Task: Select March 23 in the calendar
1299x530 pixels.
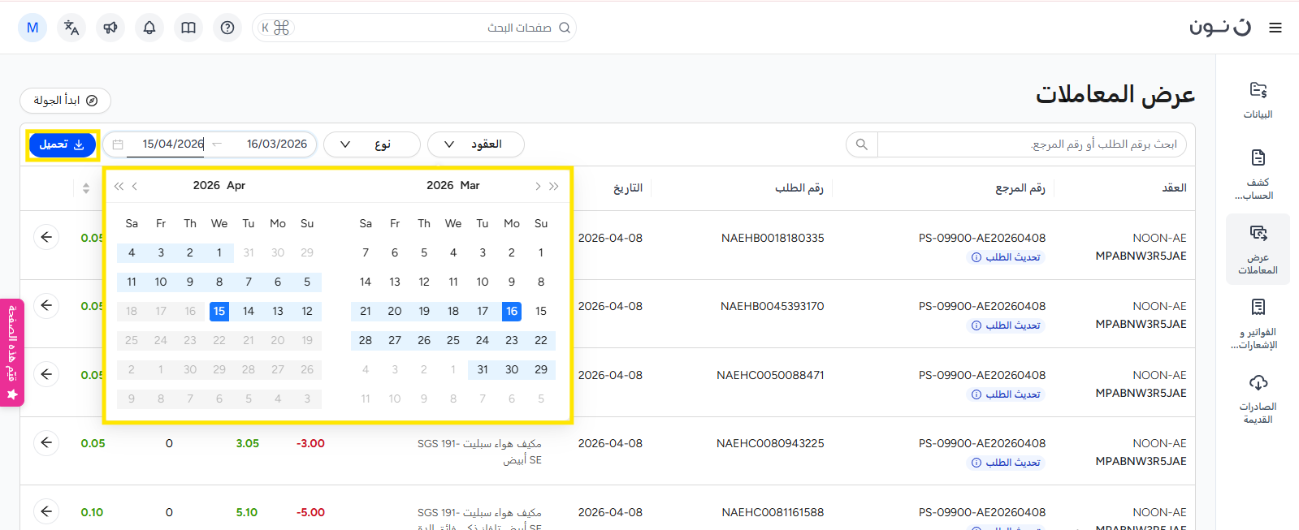Action: point(512,340)
